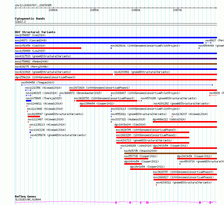Open the nsv1051454 (Coe2014) variant label
This screenshot has height=205, width=224.
(x=30, y=46)
